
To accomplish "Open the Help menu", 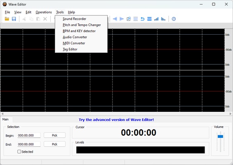I will coord(71,12).
